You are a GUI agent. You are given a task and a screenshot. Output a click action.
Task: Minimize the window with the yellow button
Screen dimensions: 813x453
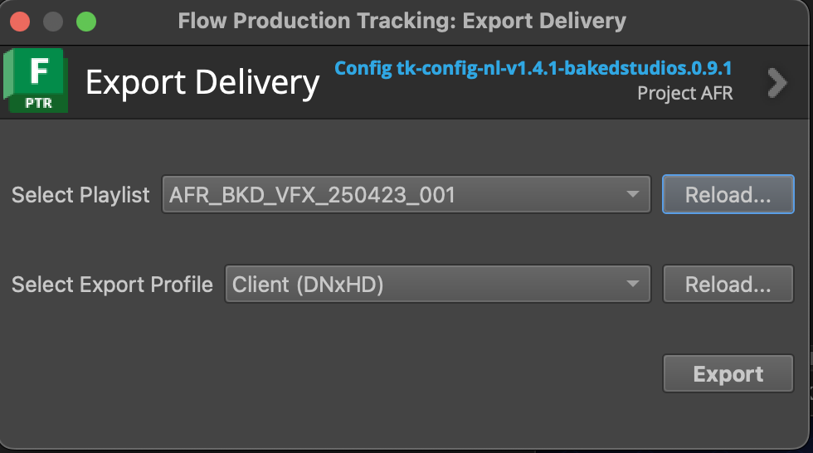(x=53, y=21)
